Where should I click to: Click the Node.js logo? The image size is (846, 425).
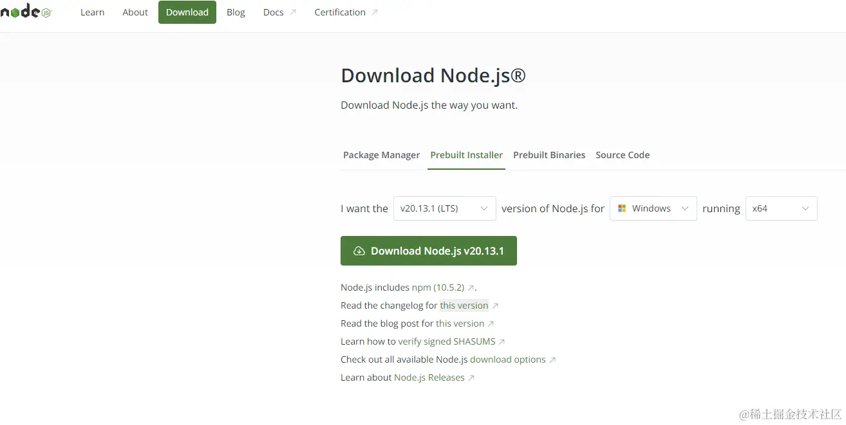tap(26, 12)
